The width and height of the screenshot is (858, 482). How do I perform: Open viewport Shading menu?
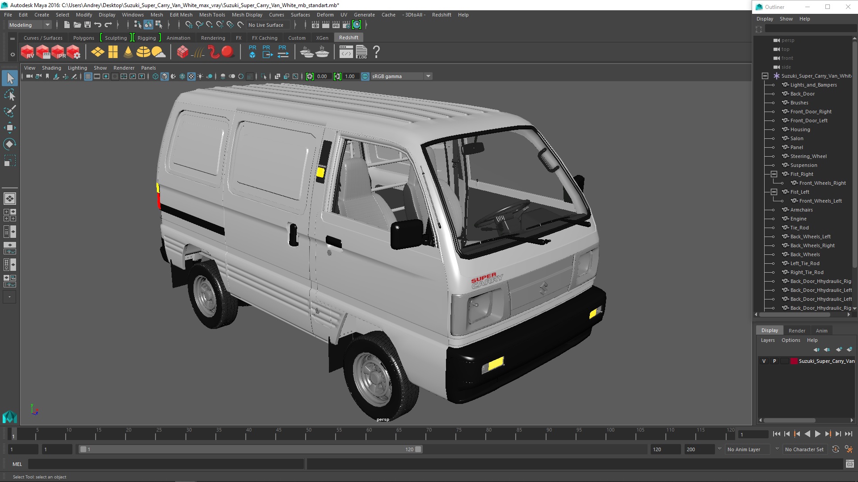click(51, 68)
